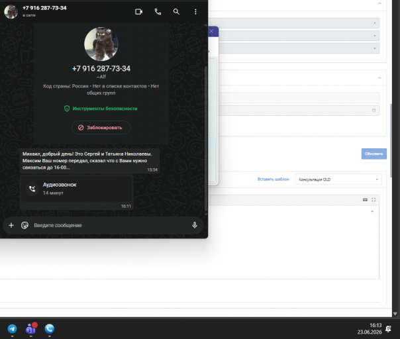
Task: Open the notifications bell in system tray
Action: coord(389,329)
